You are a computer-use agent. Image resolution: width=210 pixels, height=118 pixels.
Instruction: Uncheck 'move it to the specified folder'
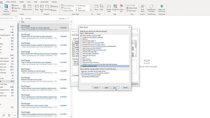(x=81, y=35)
